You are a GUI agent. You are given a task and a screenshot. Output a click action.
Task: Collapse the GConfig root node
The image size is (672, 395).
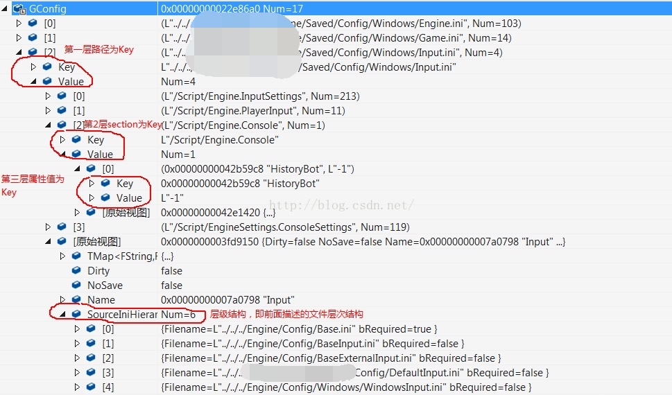[x=5, y=8]
